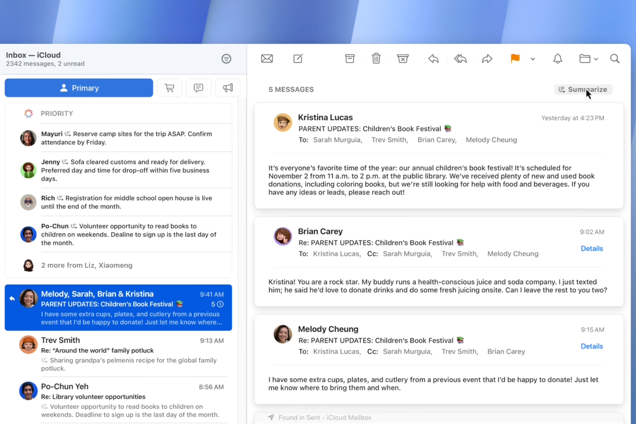
Task: Open Details on Brian Carey's message
Action: pos(591,248)
